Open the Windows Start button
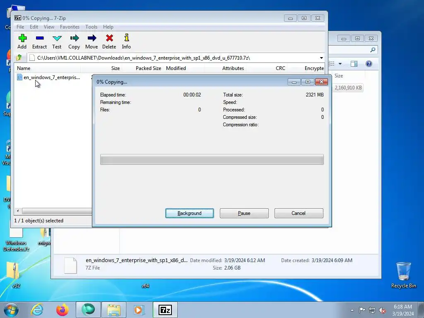This screenshot has width=424, height=318. pyautogui.click(x=11, y=310)
